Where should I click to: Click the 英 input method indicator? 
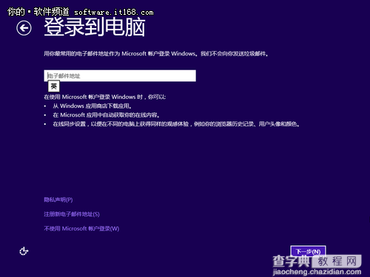[x=53, y=86]
